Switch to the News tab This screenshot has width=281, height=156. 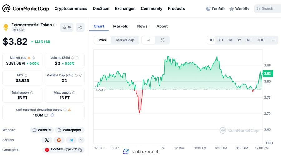142,26
